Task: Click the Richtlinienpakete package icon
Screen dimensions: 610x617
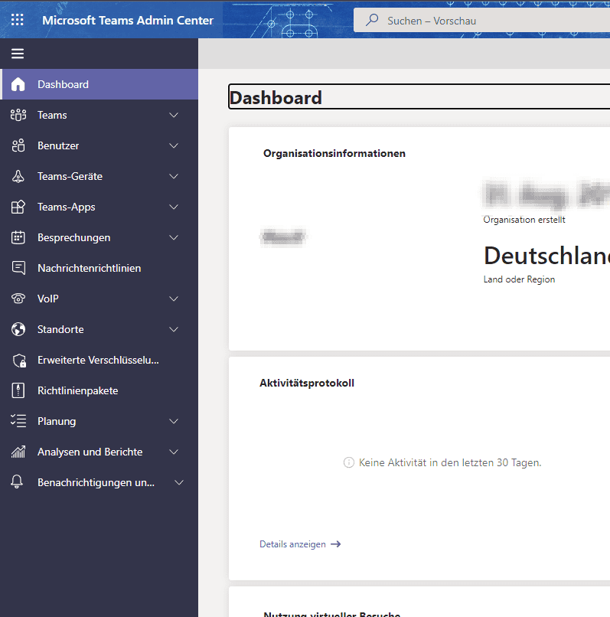Action: click(18, 390)
